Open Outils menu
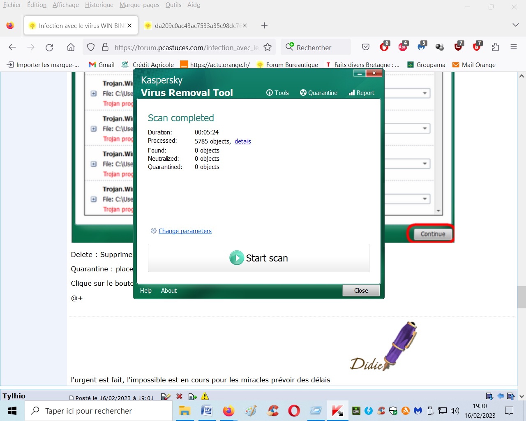526x421 pixels. (x=173, y=5)
